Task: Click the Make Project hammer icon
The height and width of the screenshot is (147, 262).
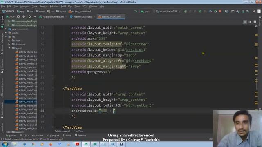Action: pyautogui.click(x=136, y=11)
